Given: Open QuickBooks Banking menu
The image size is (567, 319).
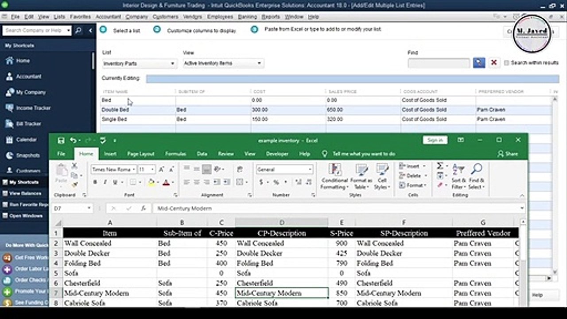Looking at the screenshot, I should tap(247, 17).
